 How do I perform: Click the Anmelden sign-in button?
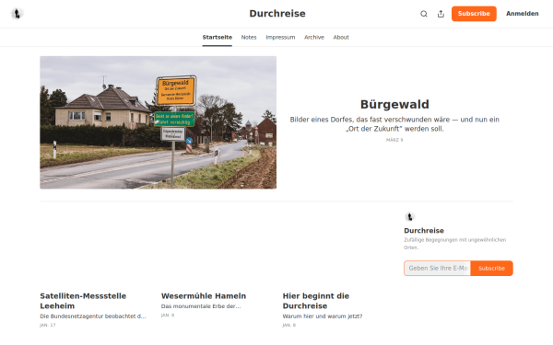click(522, 14)
